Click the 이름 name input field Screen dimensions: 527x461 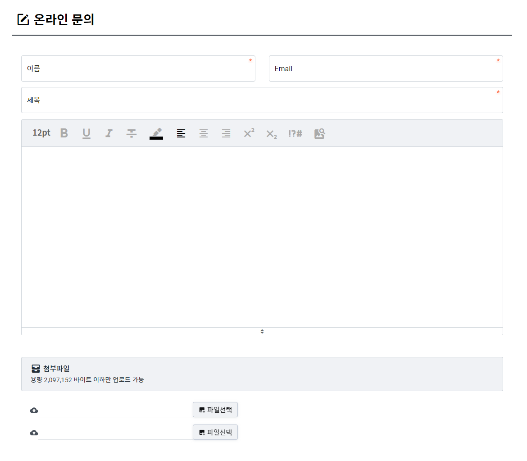[138, 68]
